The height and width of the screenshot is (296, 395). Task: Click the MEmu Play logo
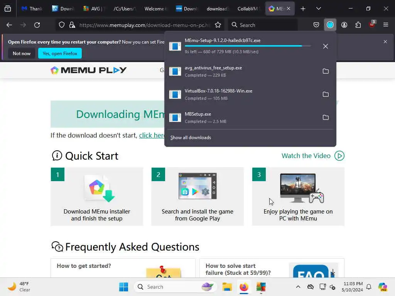pyautogui.click(x=89, y=70)
